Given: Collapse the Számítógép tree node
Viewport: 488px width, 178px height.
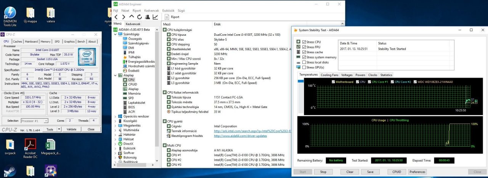Looking at the screenshot, I should [x=116, y=34].
